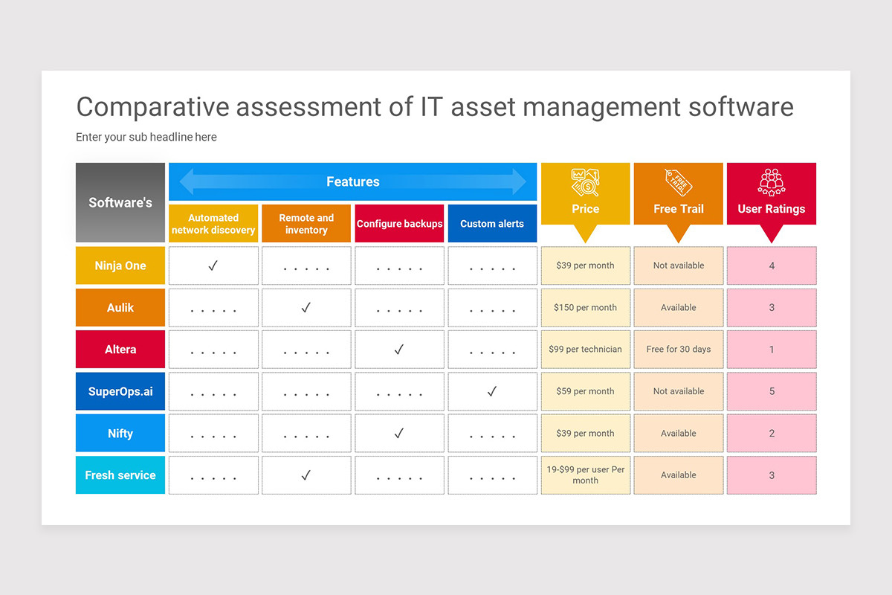Image resolution: width=892 pixels, height=595 pixels.
Task: Click the User Ratings header label
Action: click(x=772, y=209)
